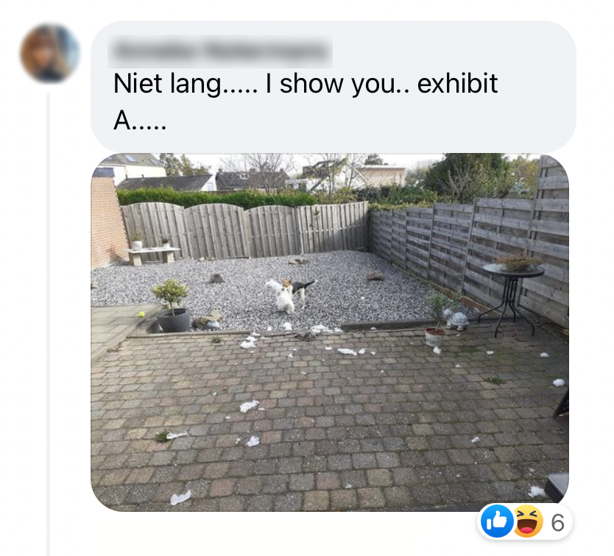
Task: Click the 'A.....' line in the comment bubble
Action: point(140,121)
